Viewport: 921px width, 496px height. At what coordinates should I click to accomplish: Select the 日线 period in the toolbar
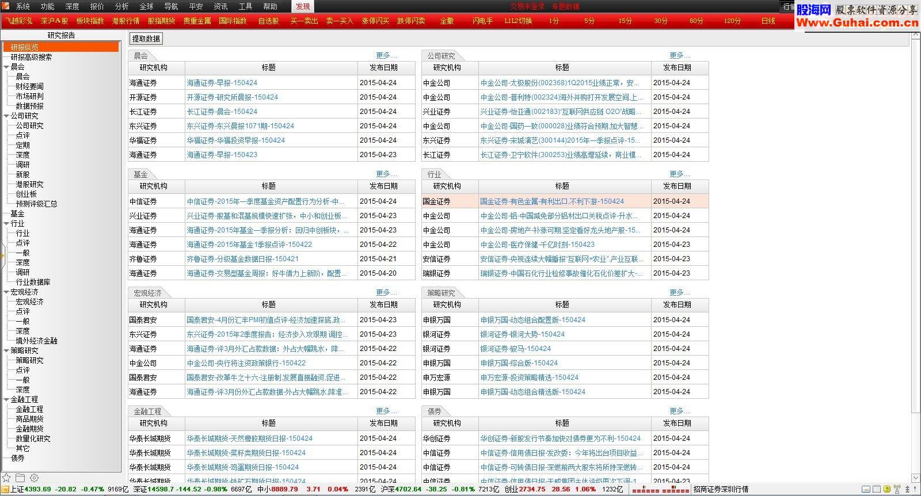768,21
